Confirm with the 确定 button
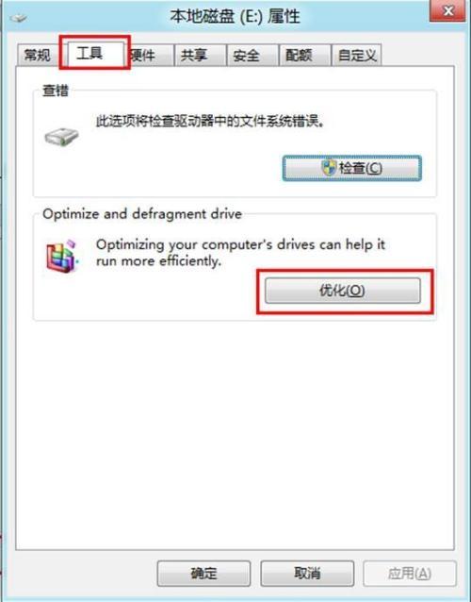Viewport: 471px width, 602px height. click(203, 573)
